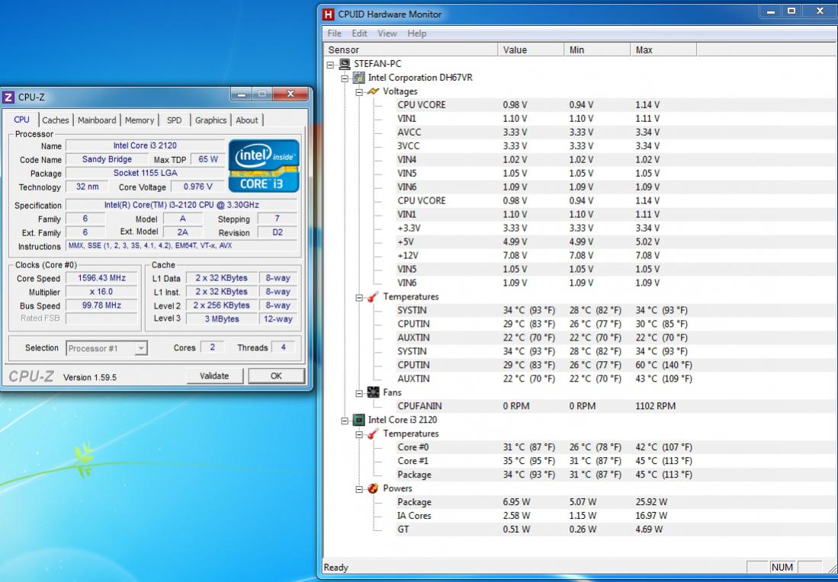Click the Bus Speed value 99.78 MHz
838x582 pixels.
[101, 305]
